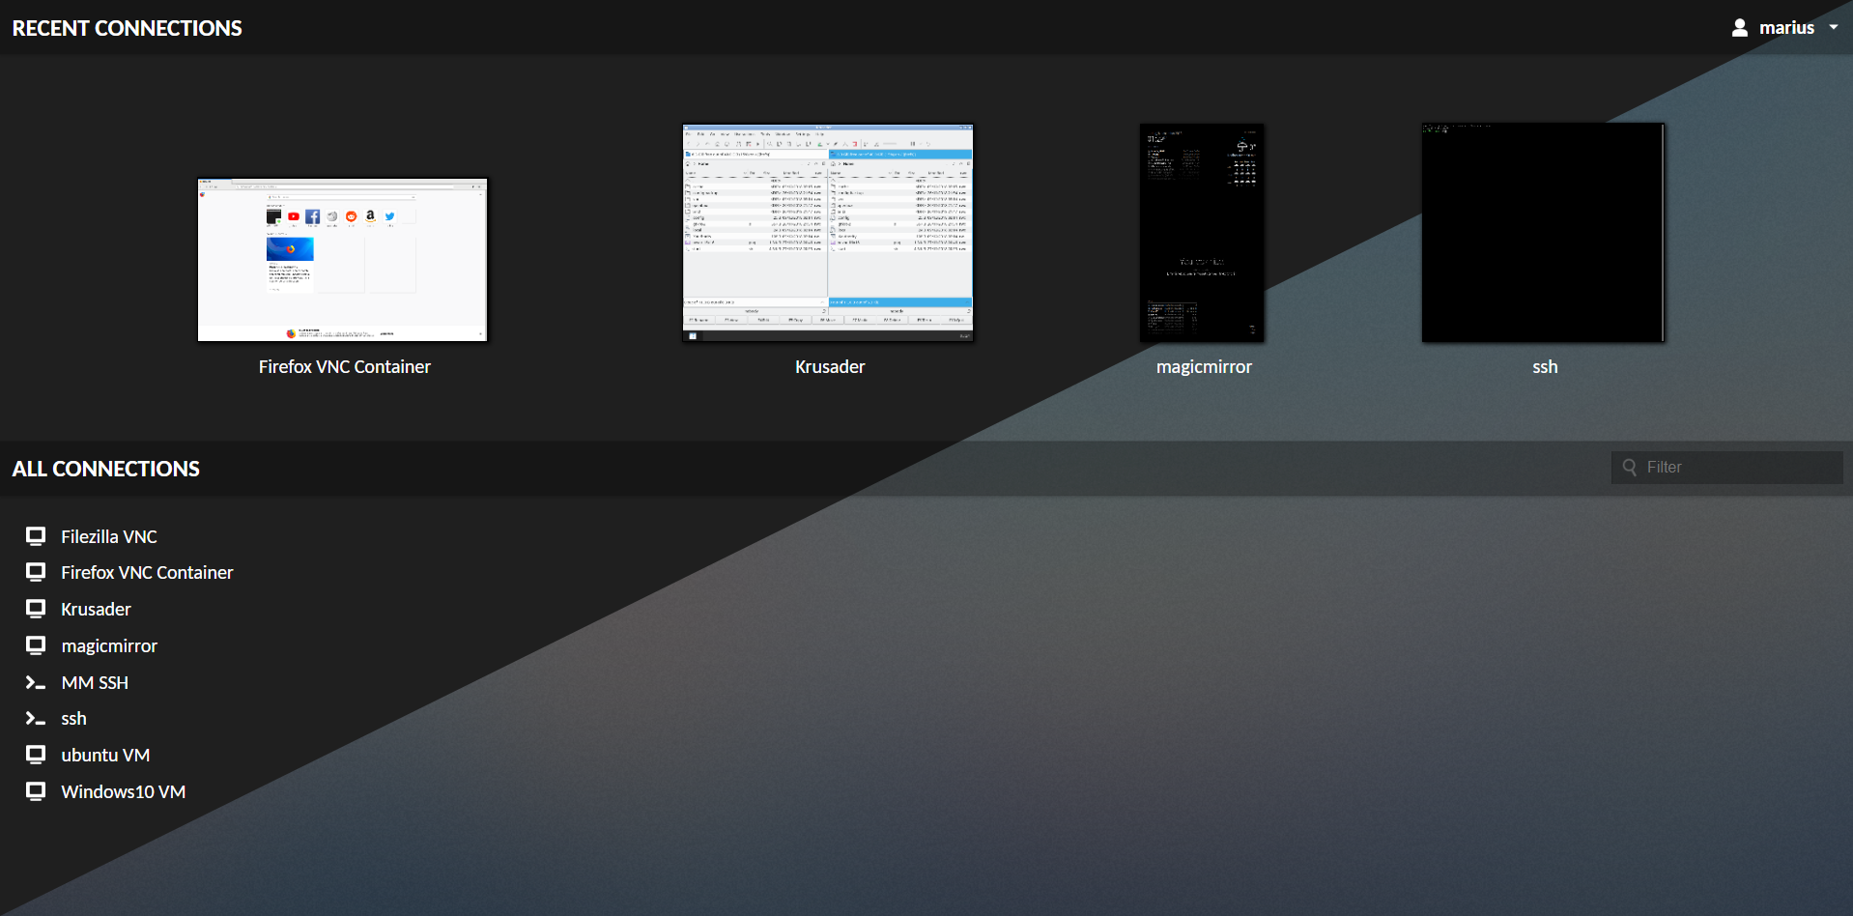Connect to magicmirror in All Connections list
The width and height of the screenshot is (1853, 916).
point(109,646)
